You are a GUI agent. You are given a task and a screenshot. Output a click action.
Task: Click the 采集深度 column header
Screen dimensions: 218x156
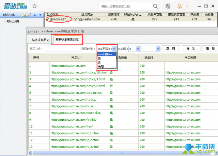point(114,15)
